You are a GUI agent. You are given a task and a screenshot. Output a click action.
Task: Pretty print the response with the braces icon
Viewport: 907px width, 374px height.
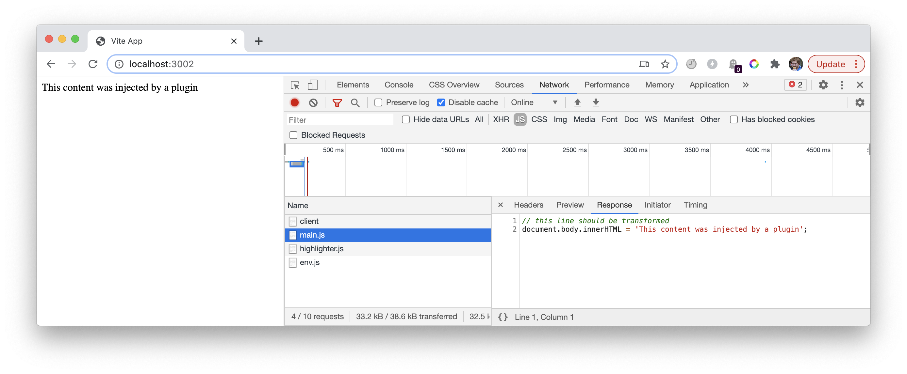pos(503,317)
